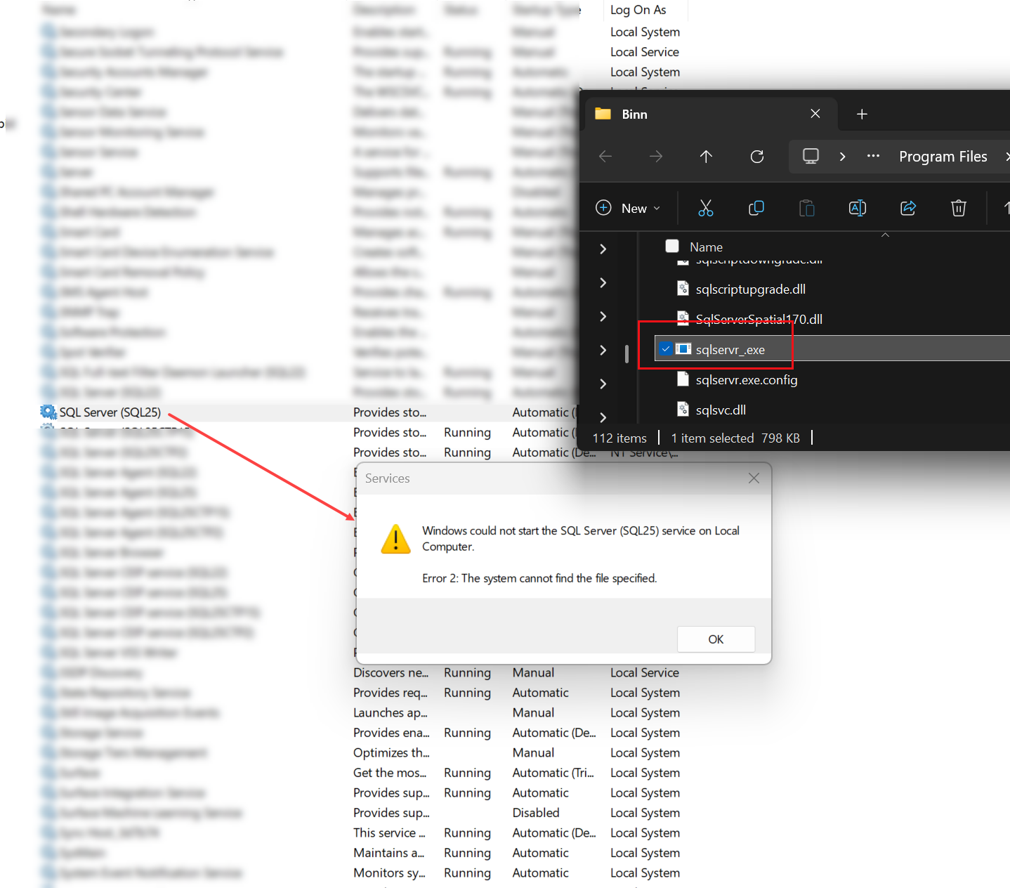Select file sqlscriptupgrade.dll by its name

pos(750,289)
